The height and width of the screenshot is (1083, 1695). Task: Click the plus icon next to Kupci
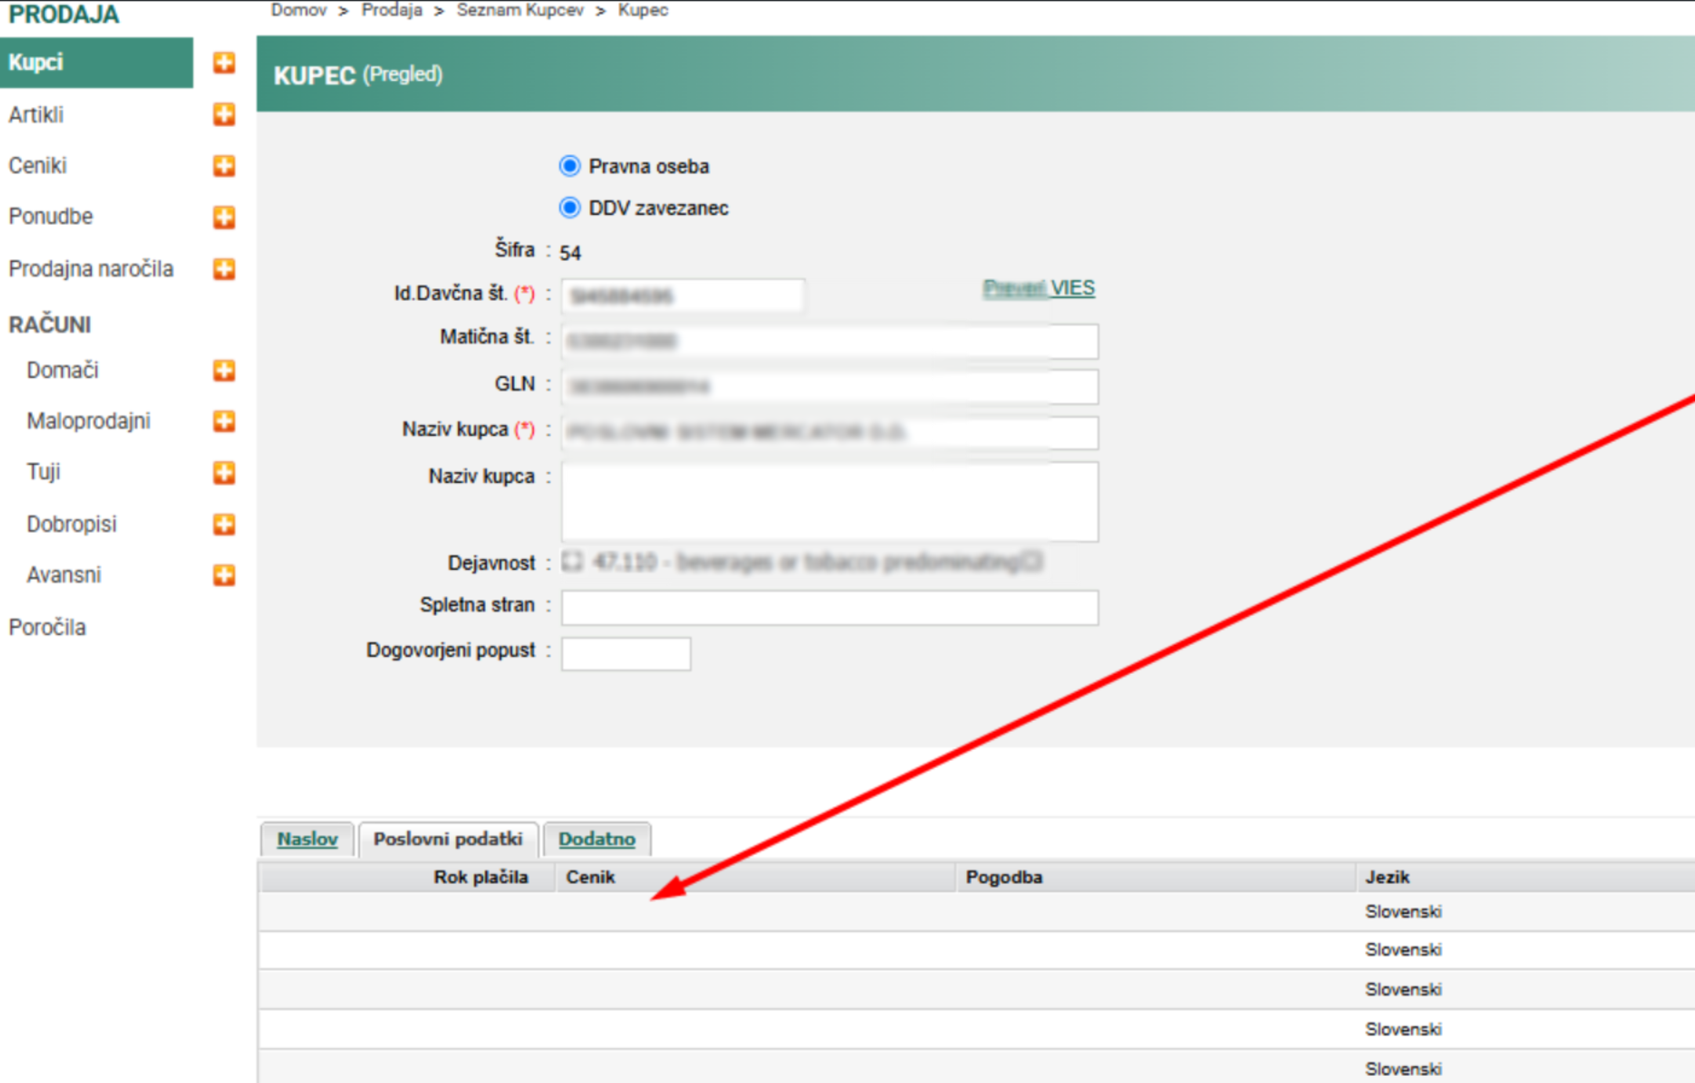coord(224,63)
